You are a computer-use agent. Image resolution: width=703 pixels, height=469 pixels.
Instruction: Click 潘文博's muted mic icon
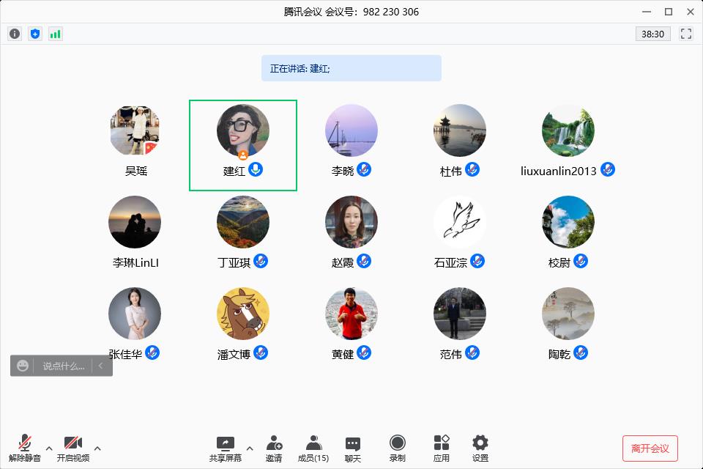click(x=261, y=352)
